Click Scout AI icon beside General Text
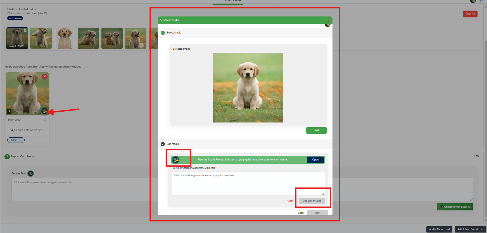This screenshot has height=233, width=487. pos(31,174)
